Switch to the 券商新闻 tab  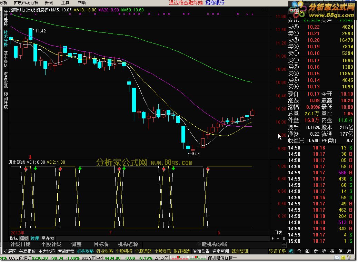coord(220,251)
